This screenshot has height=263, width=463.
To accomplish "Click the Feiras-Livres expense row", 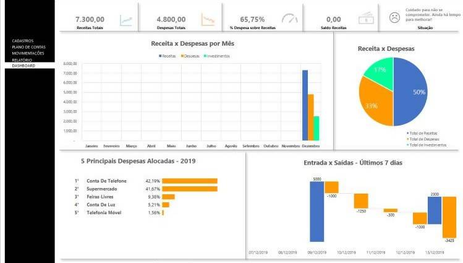I will coord(125,197).
